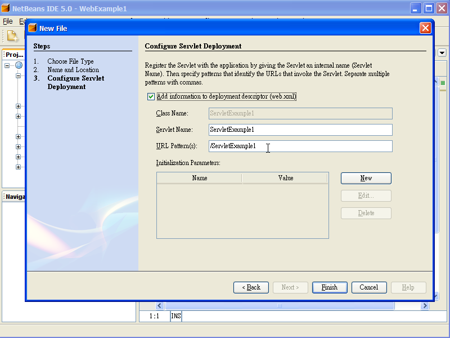
Task: Click the Servlet Name input field
Action: click(300, 130)
